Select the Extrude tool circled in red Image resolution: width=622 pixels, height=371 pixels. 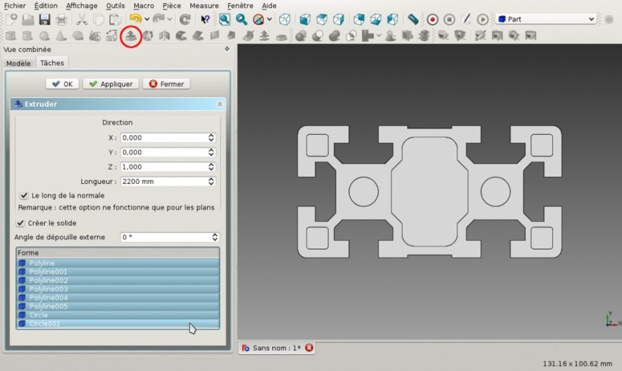click(x=131, y=36)
